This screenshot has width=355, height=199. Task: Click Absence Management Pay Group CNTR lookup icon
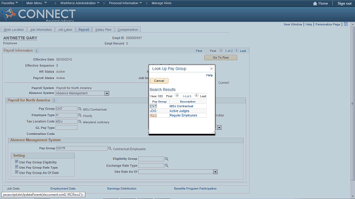pyautogui.click(x=110, y=149)
